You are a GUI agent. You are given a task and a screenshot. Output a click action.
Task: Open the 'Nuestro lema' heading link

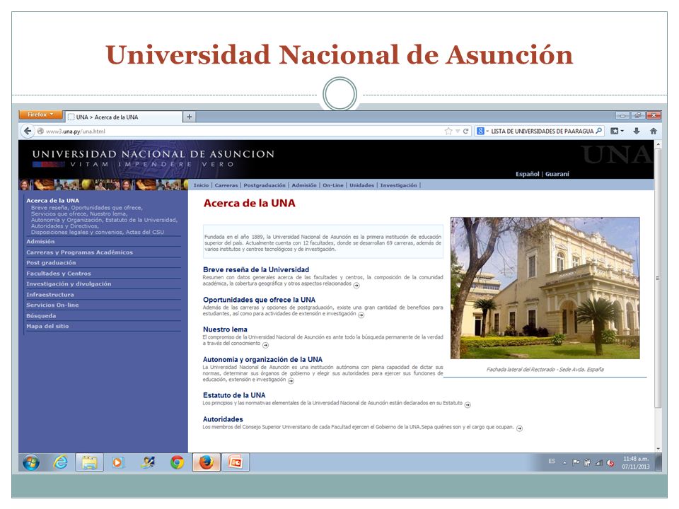(225, 329)
